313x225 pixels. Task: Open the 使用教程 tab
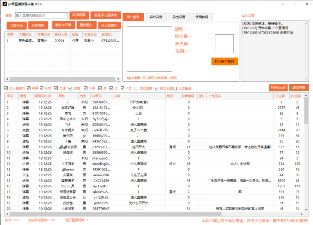coord(202,17)
